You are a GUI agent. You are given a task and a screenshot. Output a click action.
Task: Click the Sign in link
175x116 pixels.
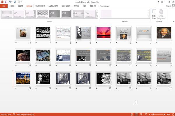click(169, 6)
